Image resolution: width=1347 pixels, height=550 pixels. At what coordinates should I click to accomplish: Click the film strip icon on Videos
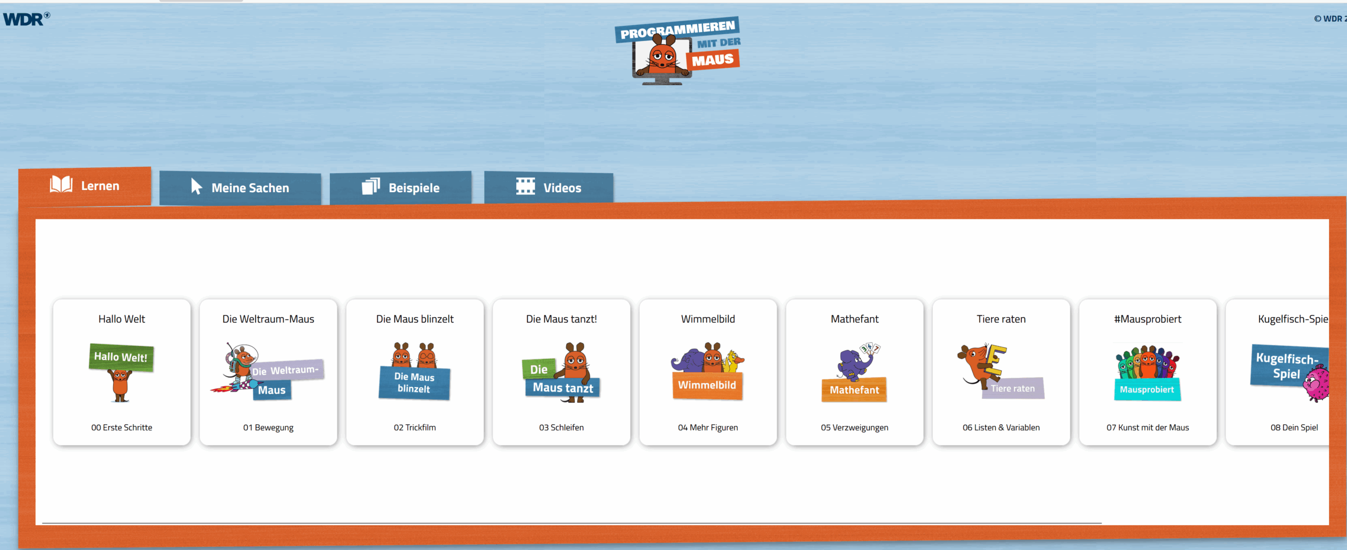pos(525,186)
